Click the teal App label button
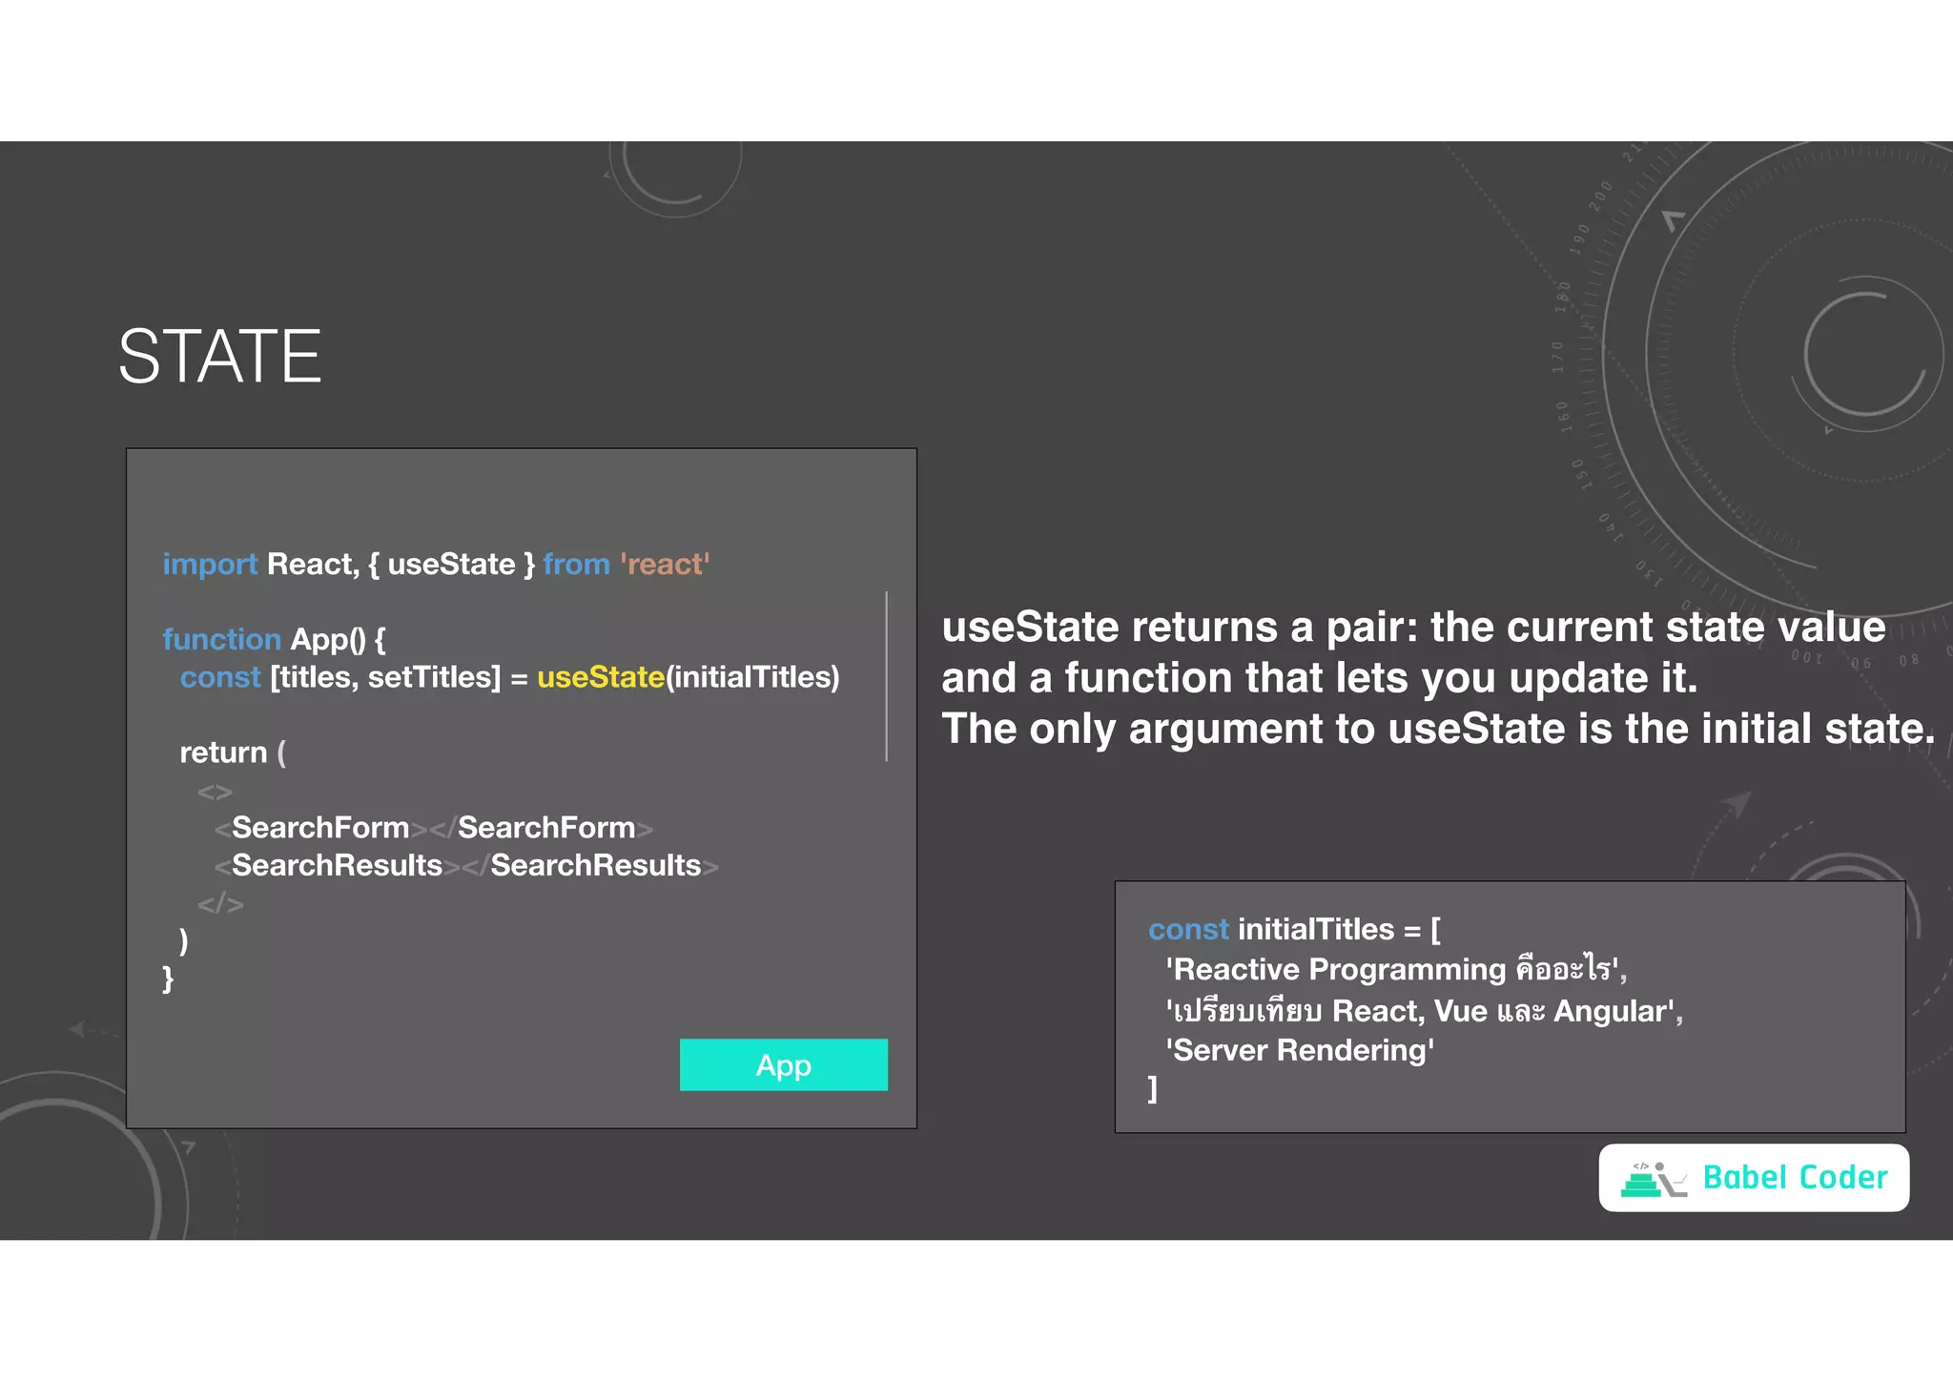The width and height of the screenshot is (1953, 1381). (x=783, y=1064)
